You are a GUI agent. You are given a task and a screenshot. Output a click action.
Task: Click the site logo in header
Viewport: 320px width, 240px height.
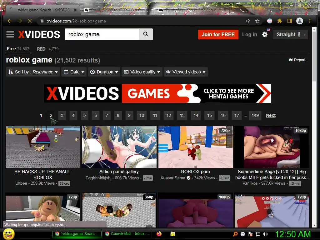39,34
